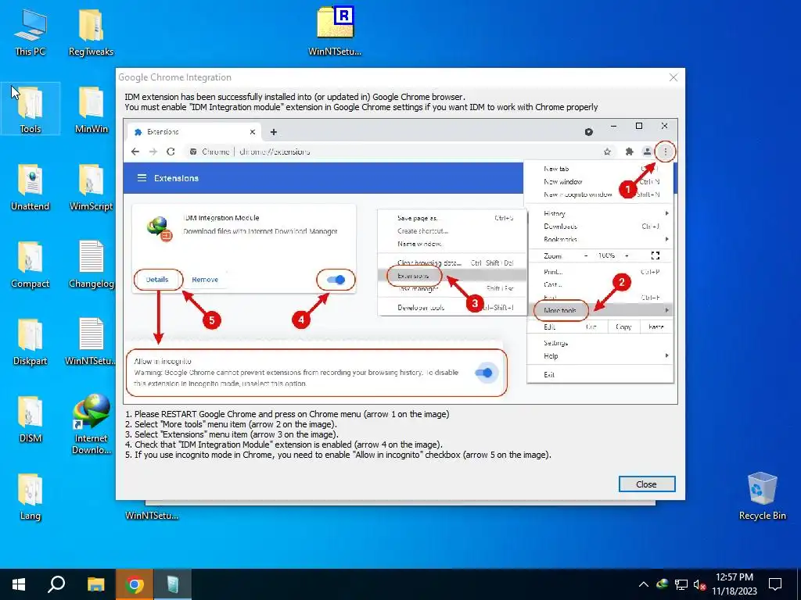The width and height of the screenshot is (801, 600).
Task: Select the Unattend folder icon
Action: 31,187
